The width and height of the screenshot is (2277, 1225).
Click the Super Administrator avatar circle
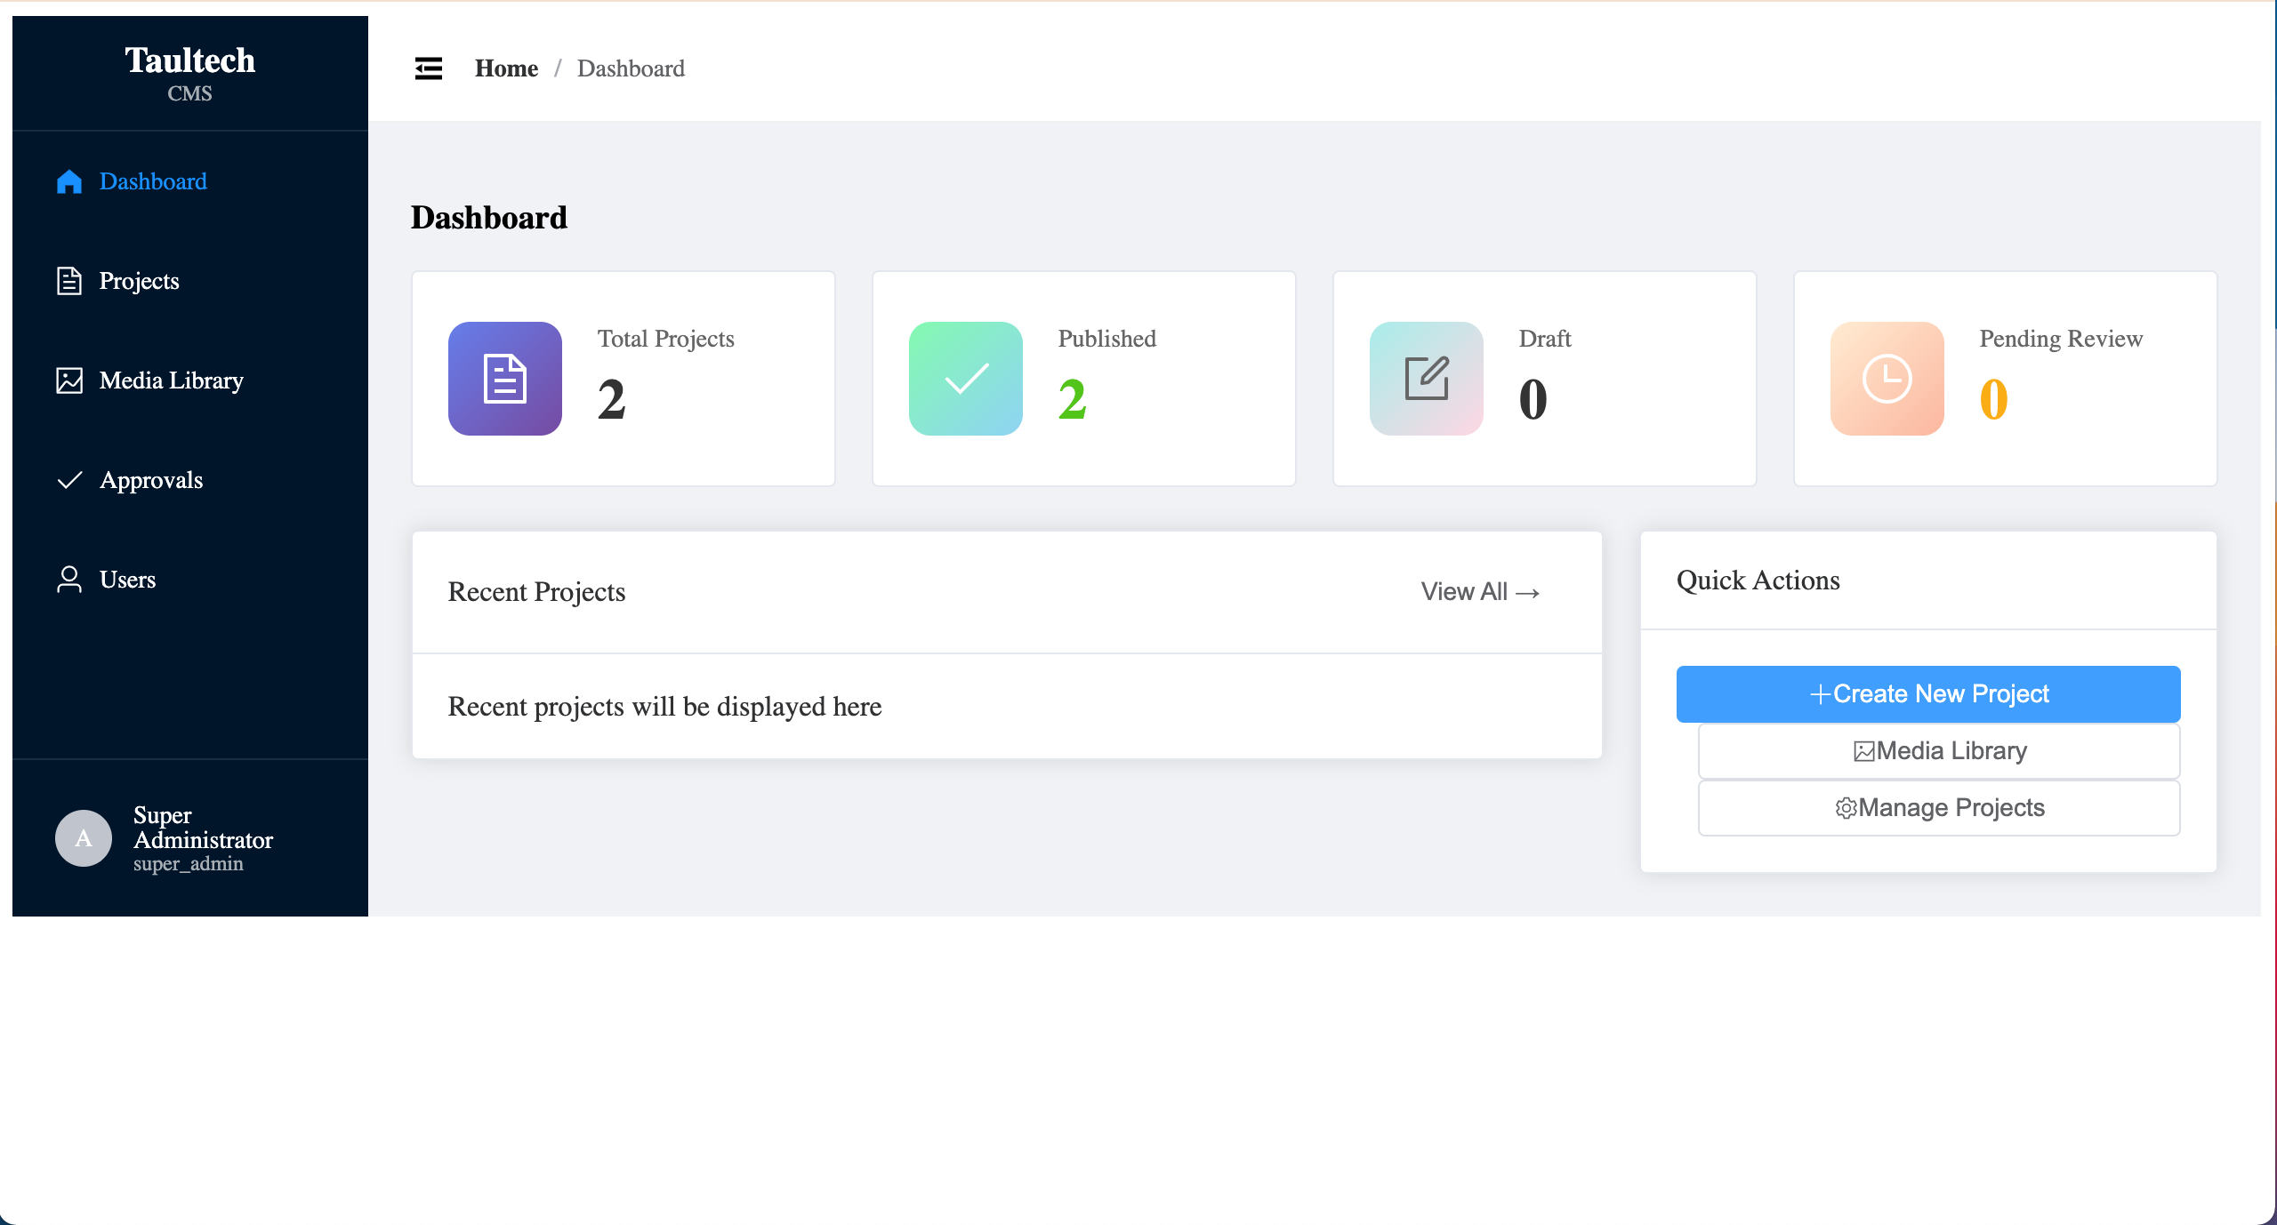click(84, 838)
